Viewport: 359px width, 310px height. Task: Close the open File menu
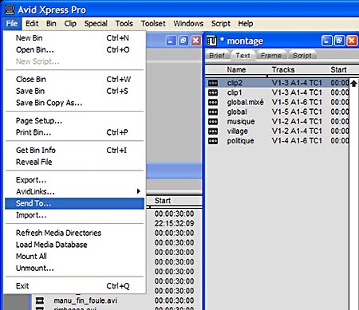(12, 23)
